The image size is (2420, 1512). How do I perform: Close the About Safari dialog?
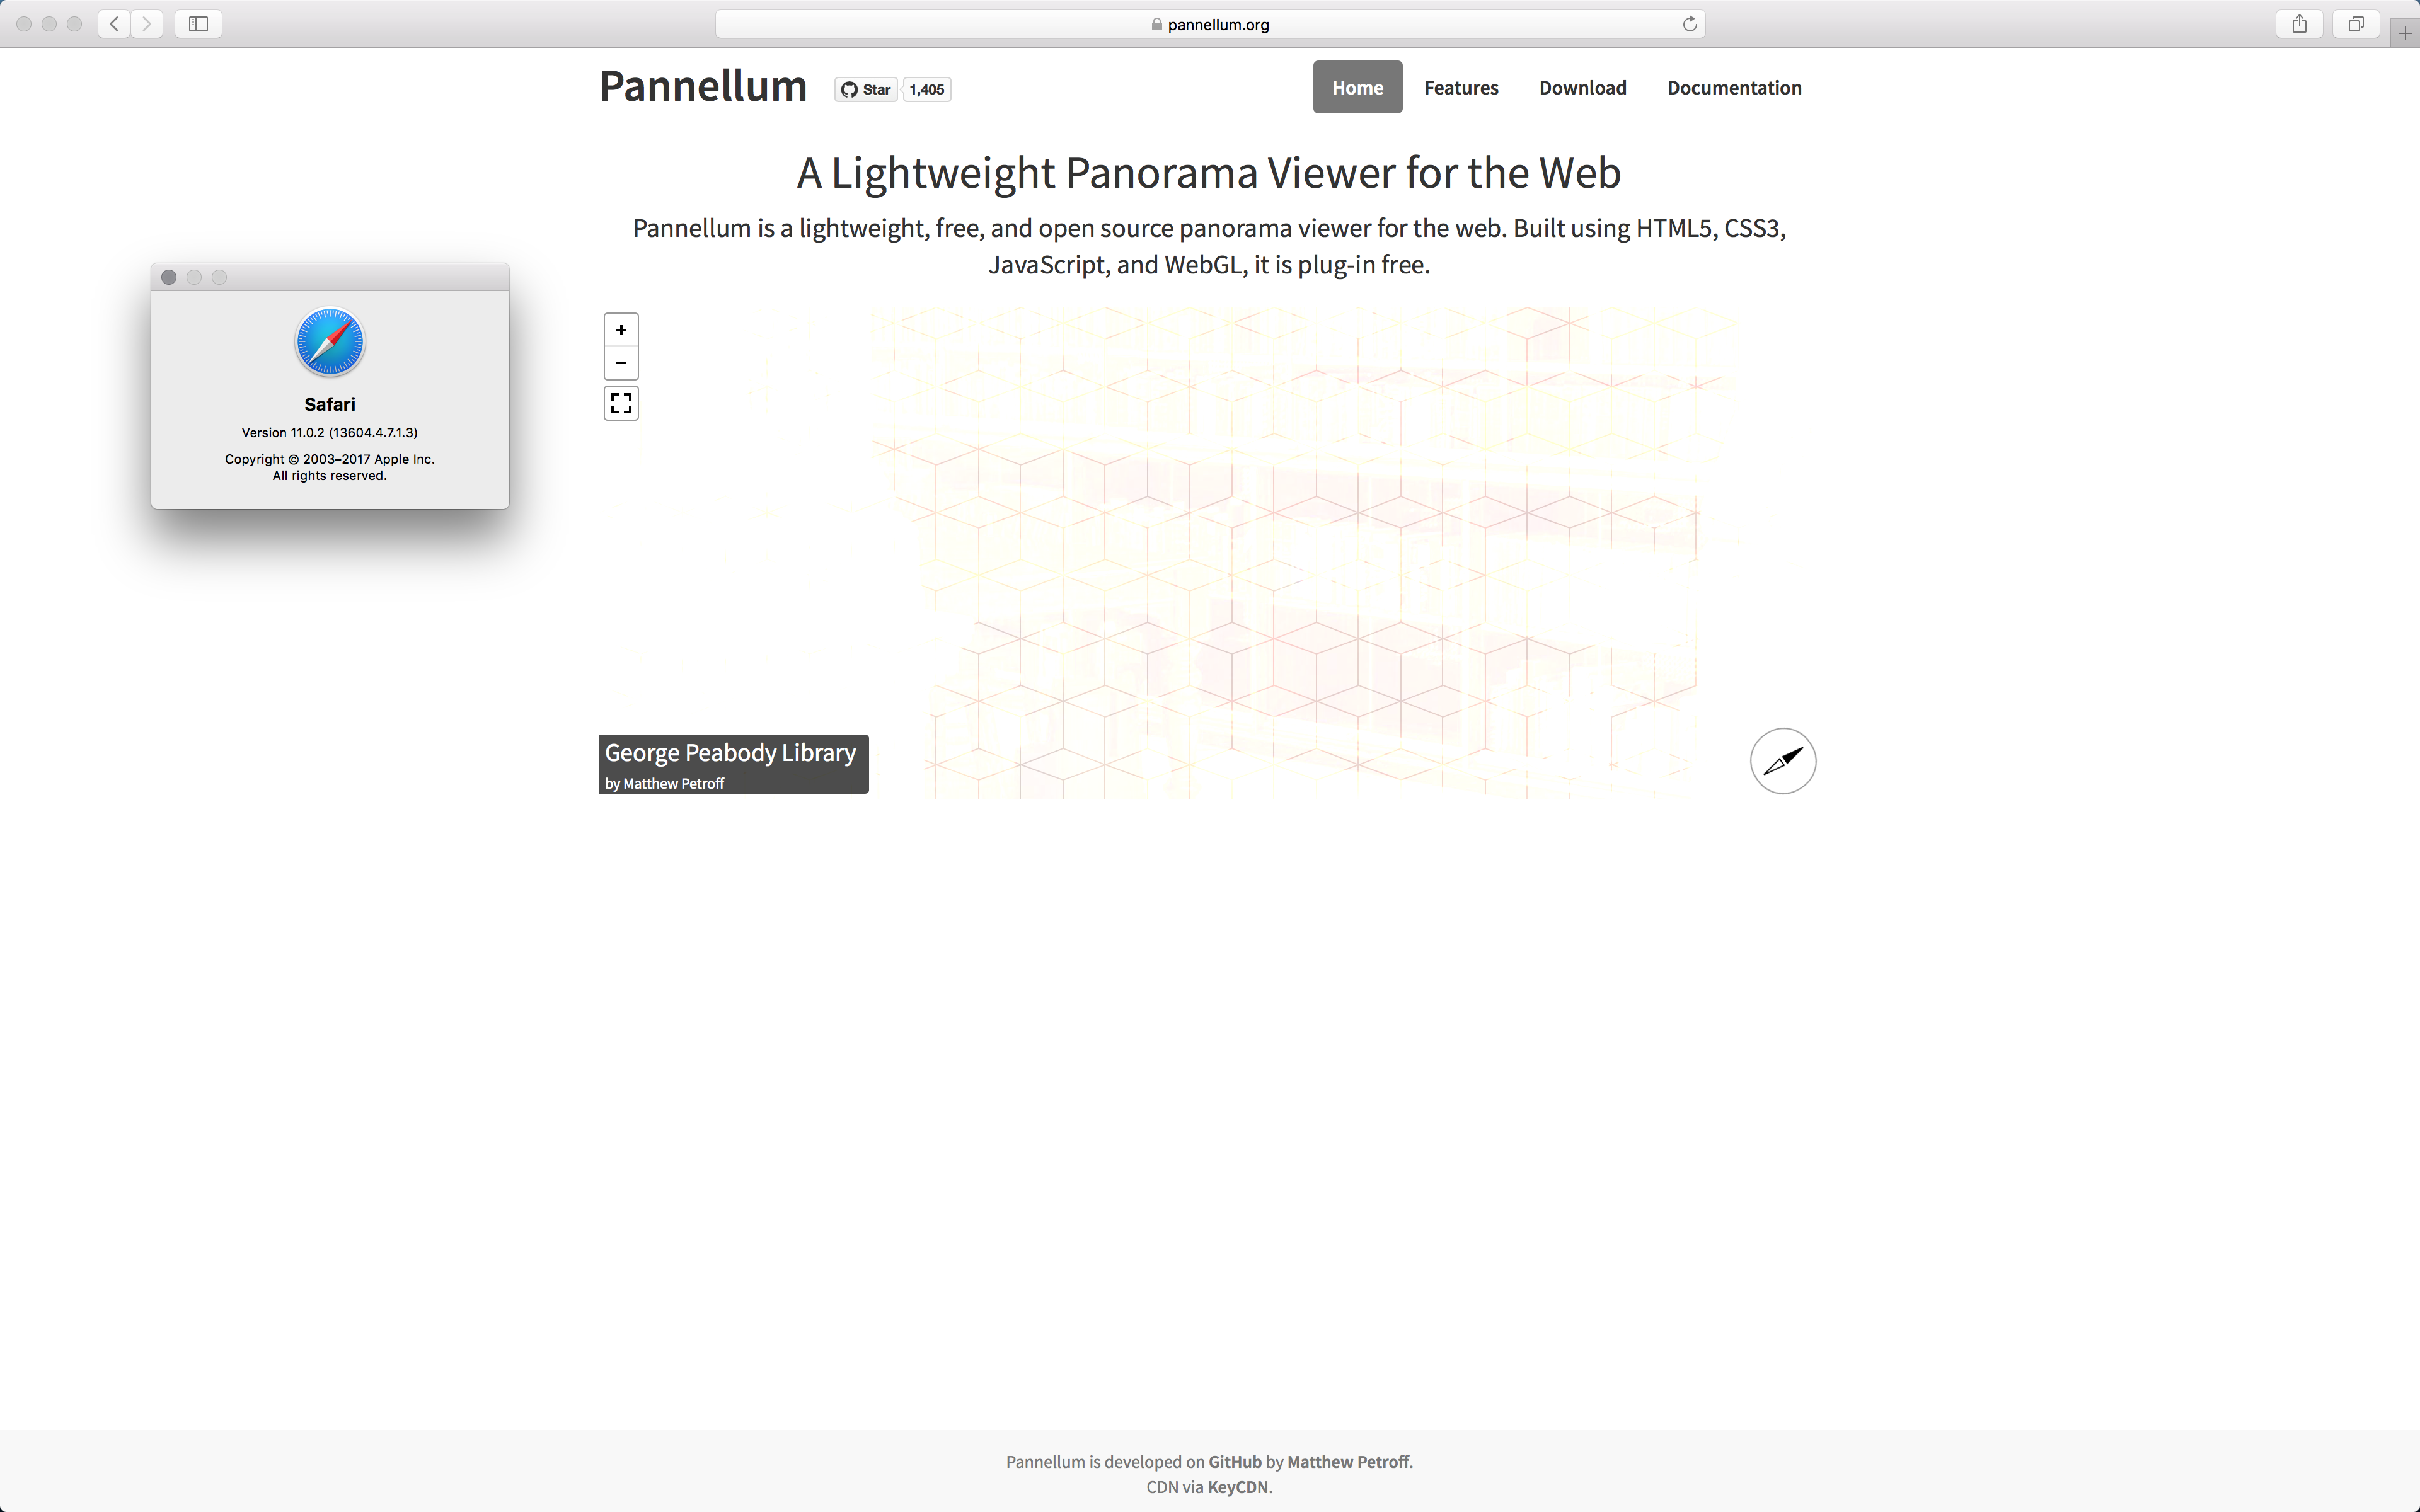click(169, 277)
